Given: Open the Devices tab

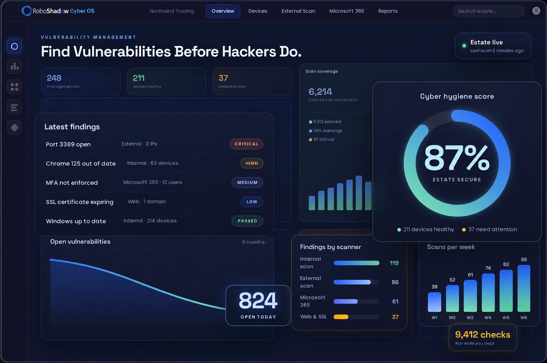Looking at the screenshot, I should [x=258, y=11].
